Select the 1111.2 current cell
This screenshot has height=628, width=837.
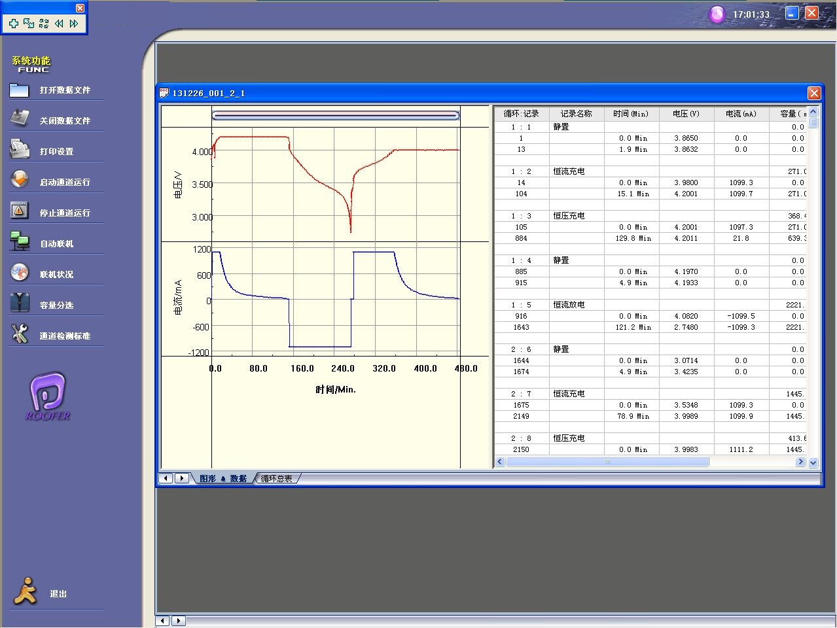tap(741, 449)
